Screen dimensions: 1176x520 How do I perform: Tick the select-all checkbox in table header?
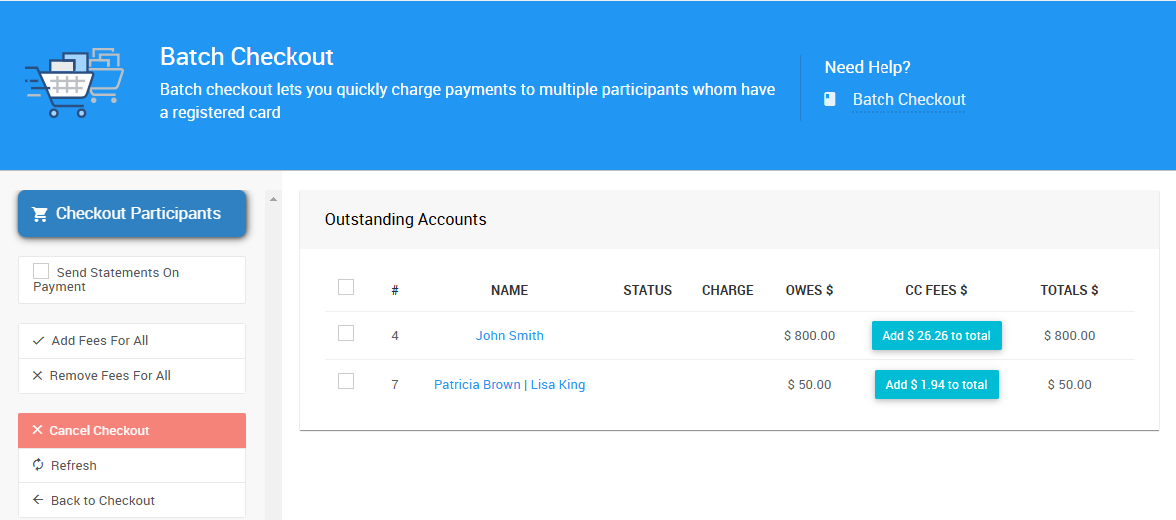click(x=346, y=287)
